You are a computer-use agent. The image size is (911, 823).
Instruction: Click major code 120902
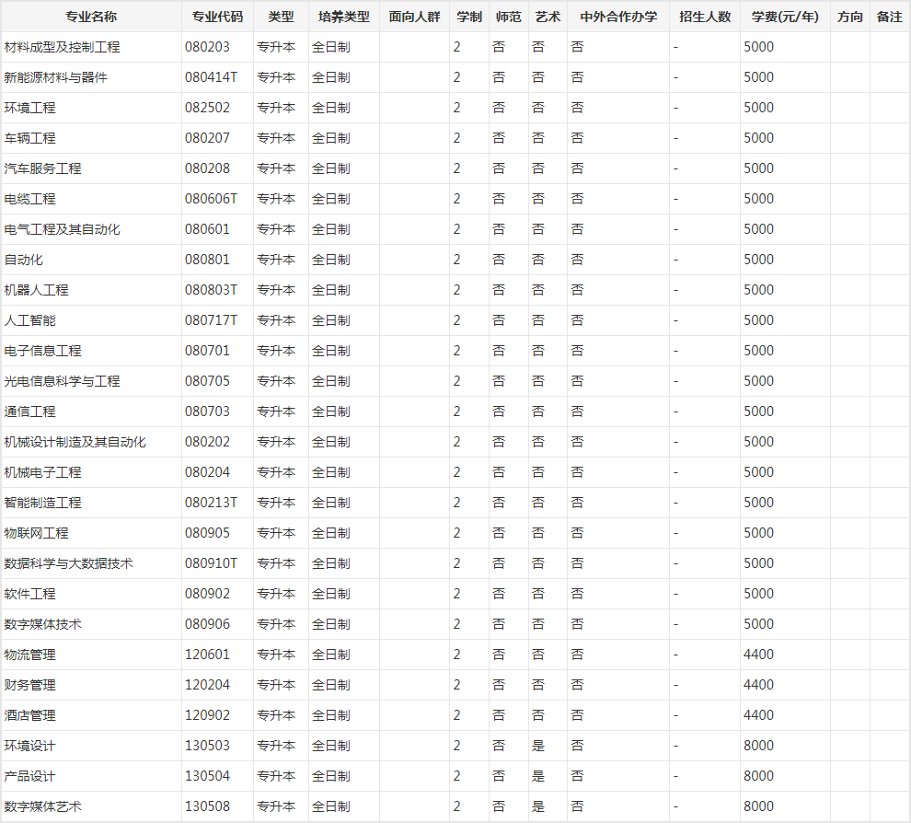[x=207, y=715]
